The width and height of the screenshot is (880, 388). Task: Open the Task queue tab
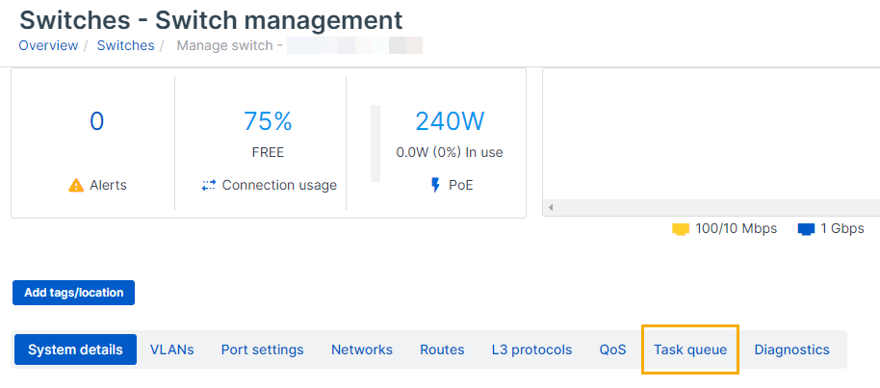[x=690, y=349]
